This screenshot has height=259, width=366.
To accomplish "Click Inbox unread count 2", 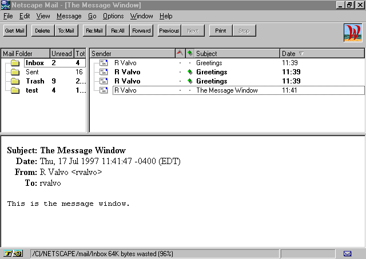I will [54, 63].
